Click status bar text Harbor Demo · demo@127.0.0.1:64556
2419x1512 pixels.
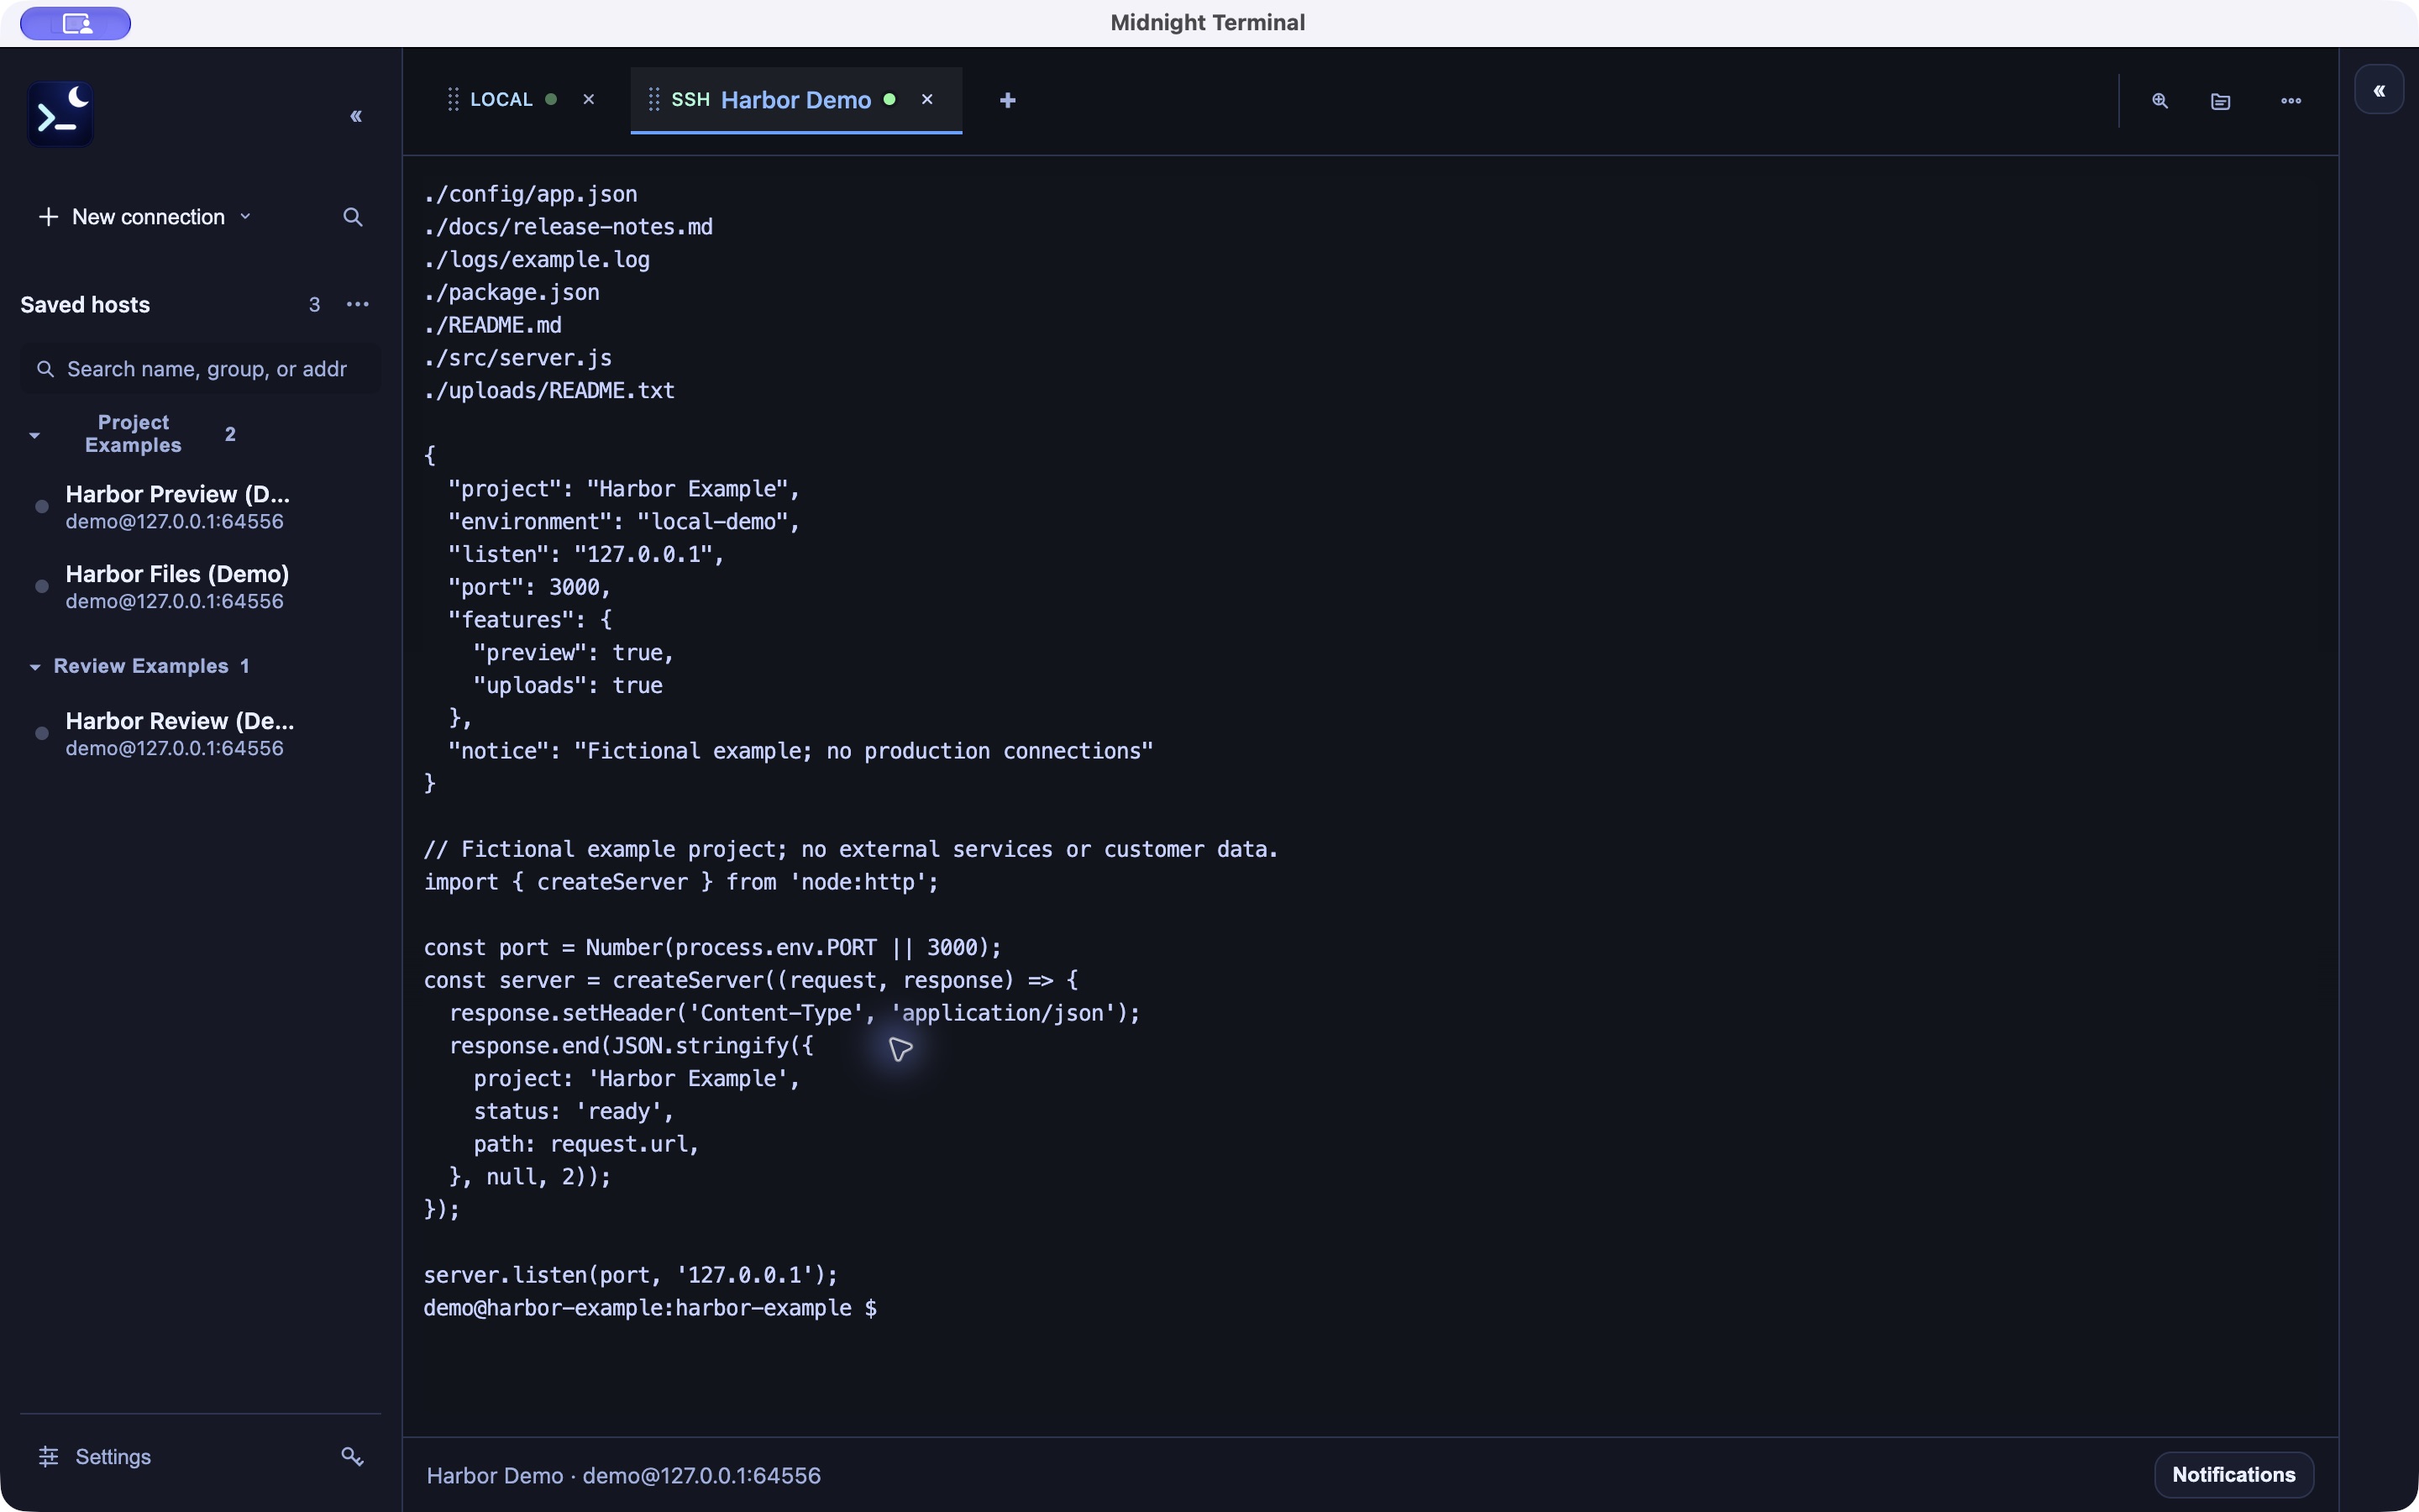(624, 1475)
